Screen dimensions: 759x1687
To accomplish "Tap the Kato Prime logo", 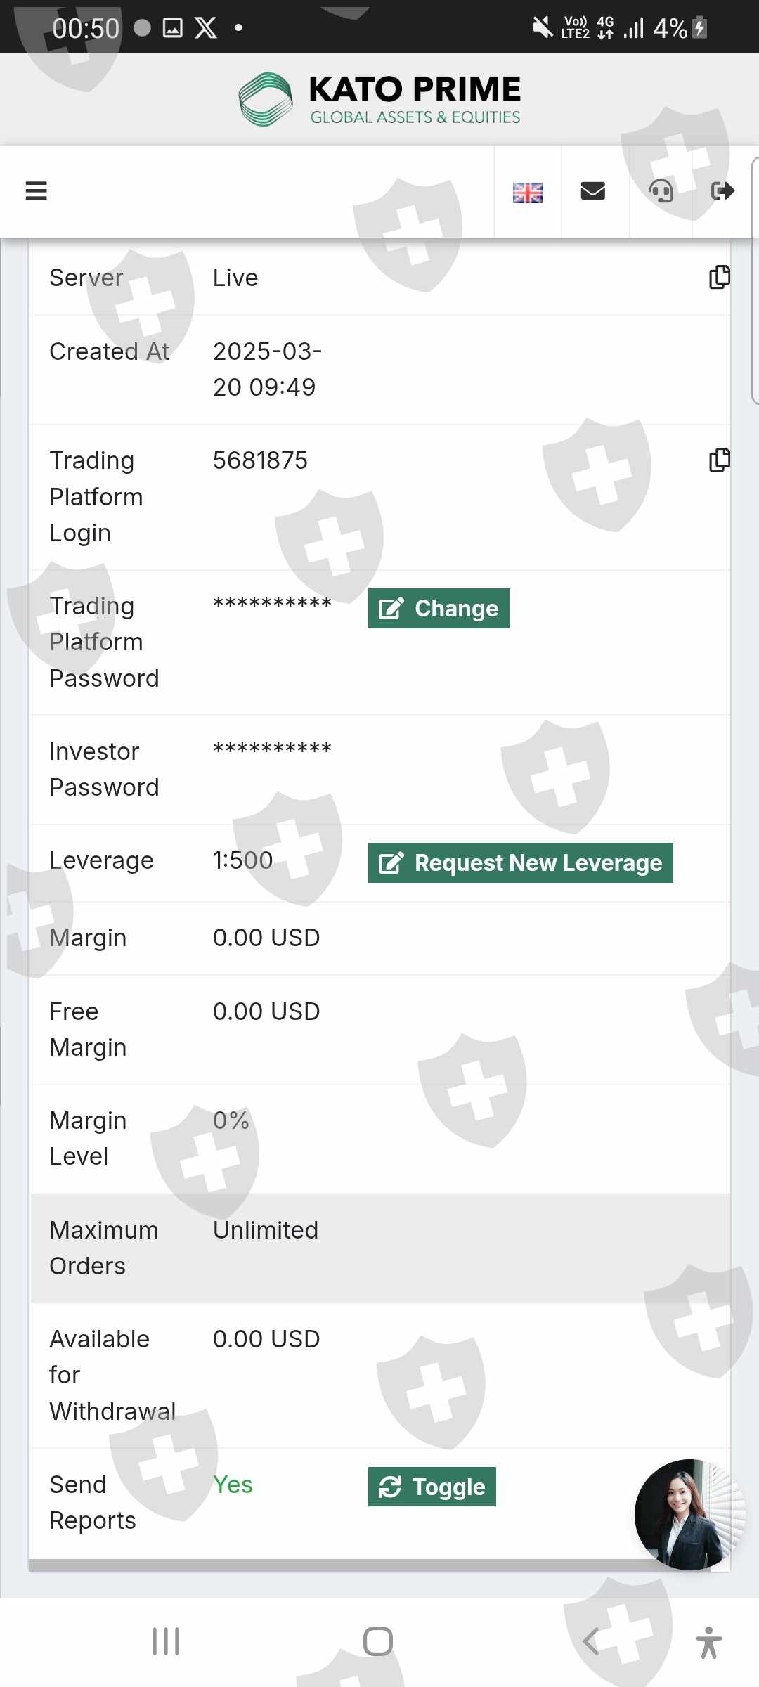I will [379, 99].
